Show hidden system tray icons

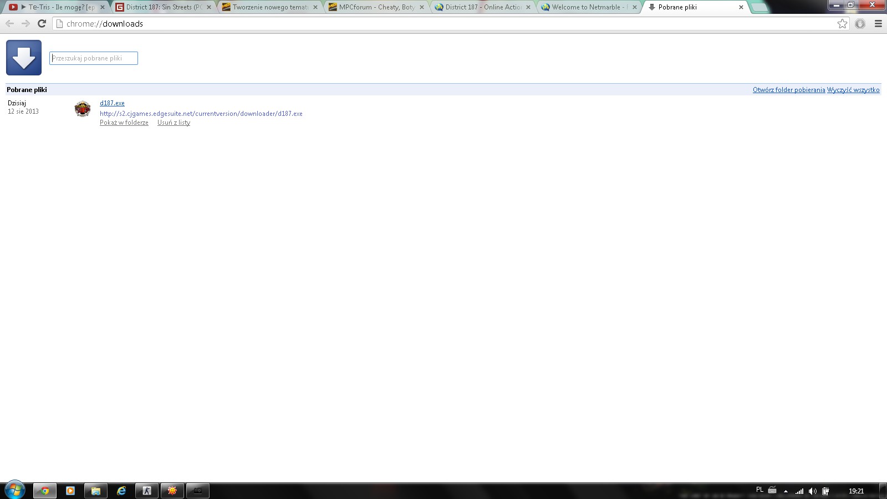(786, 491)
